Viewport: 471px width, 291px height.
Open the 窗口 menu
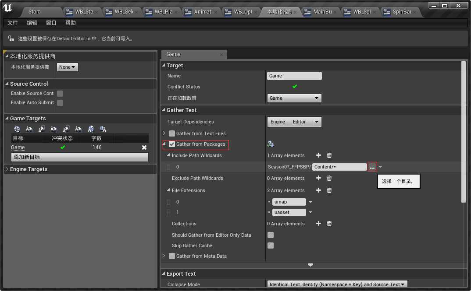coord(51,23)
